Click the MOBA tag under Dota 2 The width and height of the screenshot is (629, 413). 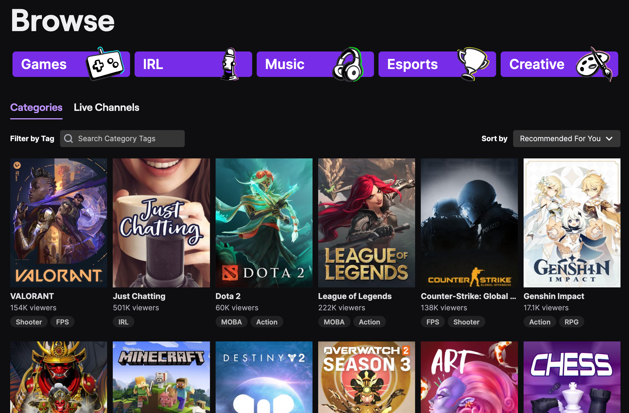231,322
